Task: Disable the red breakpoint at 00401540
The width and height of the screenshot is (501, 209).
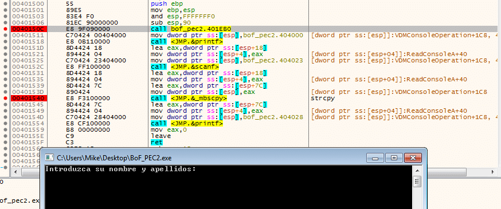Action: point(5,98)
